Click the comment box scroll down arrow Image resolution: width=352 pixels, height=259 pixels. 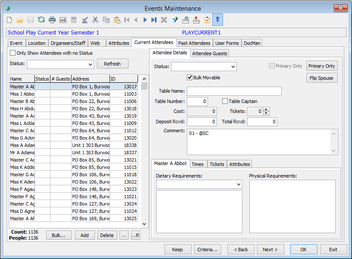tap(333, 151)
